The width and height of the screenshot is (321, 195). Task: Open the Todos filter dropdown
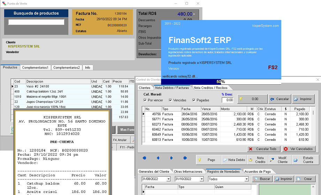point(247,179)
